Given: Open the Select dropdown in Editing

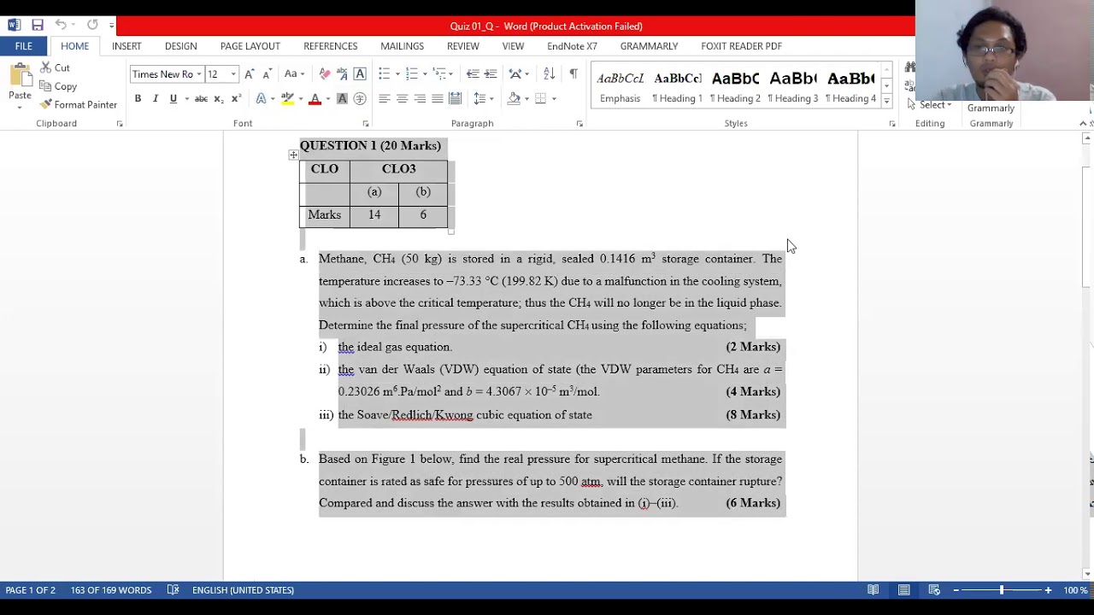Looking at the screenshot, I should pyautogui.click(x=930, y=105).
